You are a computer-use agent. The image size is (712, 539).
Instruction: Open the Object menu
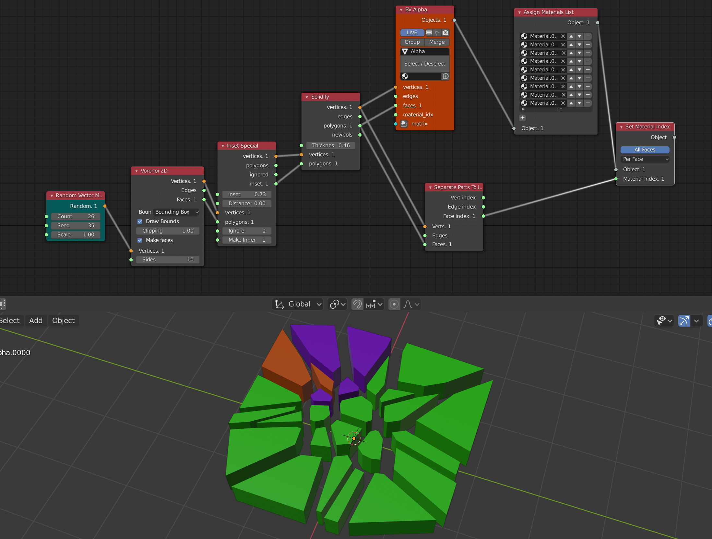[63, 321]
